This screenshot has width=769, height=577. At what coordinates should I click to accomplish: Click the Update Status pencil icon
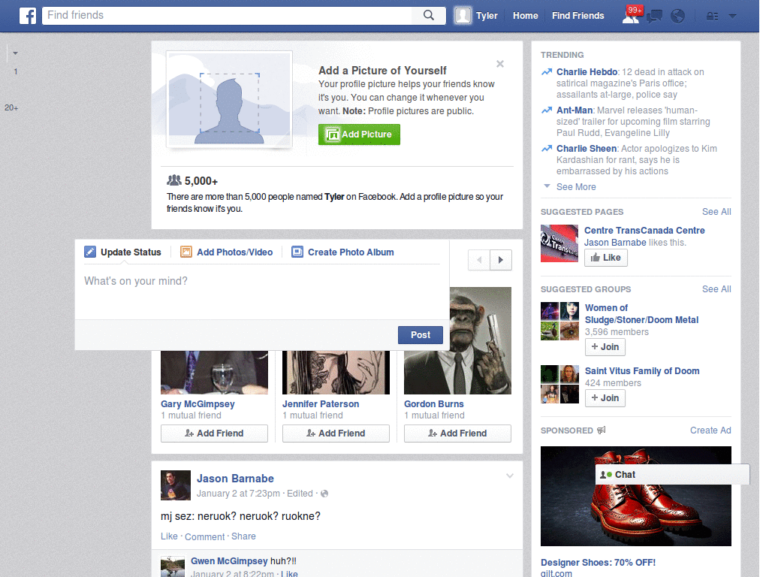90,252
